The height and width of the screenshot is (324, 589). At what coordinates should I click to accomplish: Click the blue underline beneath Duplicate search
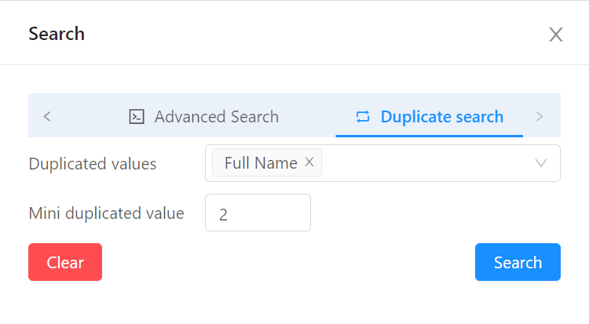430,136
